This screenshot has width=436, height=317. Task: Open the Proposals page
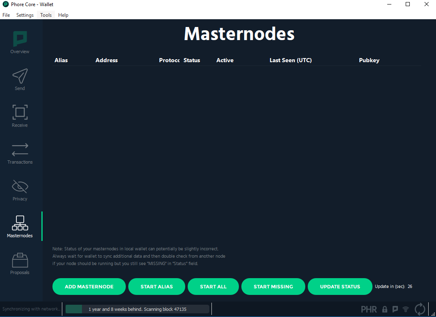(x=20, y=263)
